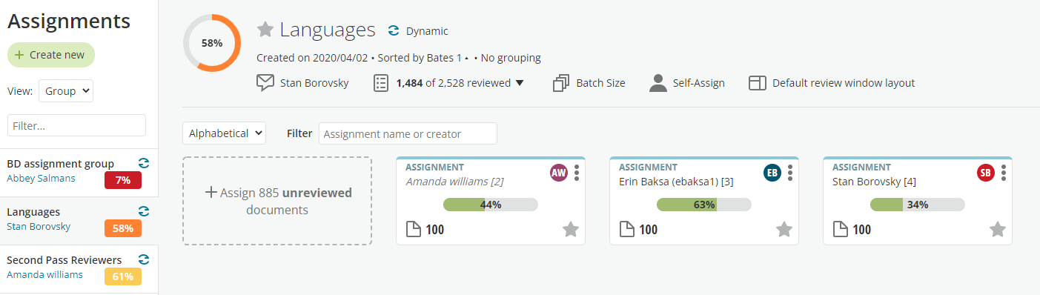Click the Self-Assign person icon
Viewport: 1040px width, 295px height.
pos(658,83)
